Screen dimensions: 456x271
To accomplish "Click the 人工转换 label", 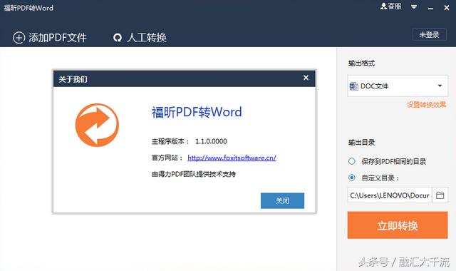I will [147, 38].
